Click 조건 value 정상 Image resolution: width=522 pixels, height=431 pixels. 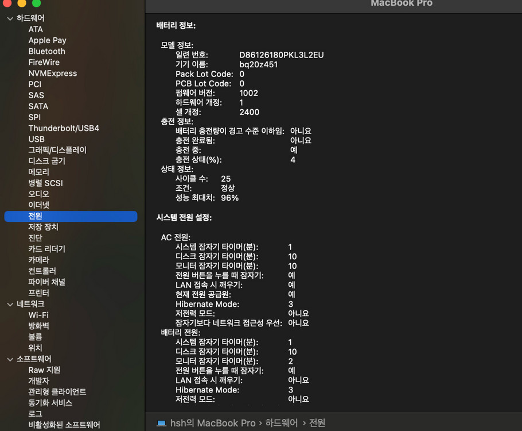click(228, 188)
